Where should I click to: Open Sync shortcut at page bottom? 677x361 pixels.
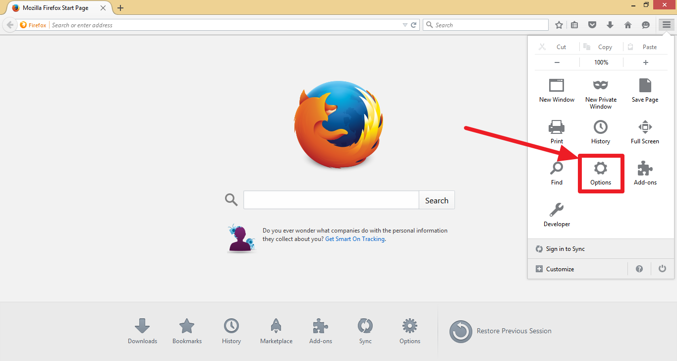pos(365,331)
